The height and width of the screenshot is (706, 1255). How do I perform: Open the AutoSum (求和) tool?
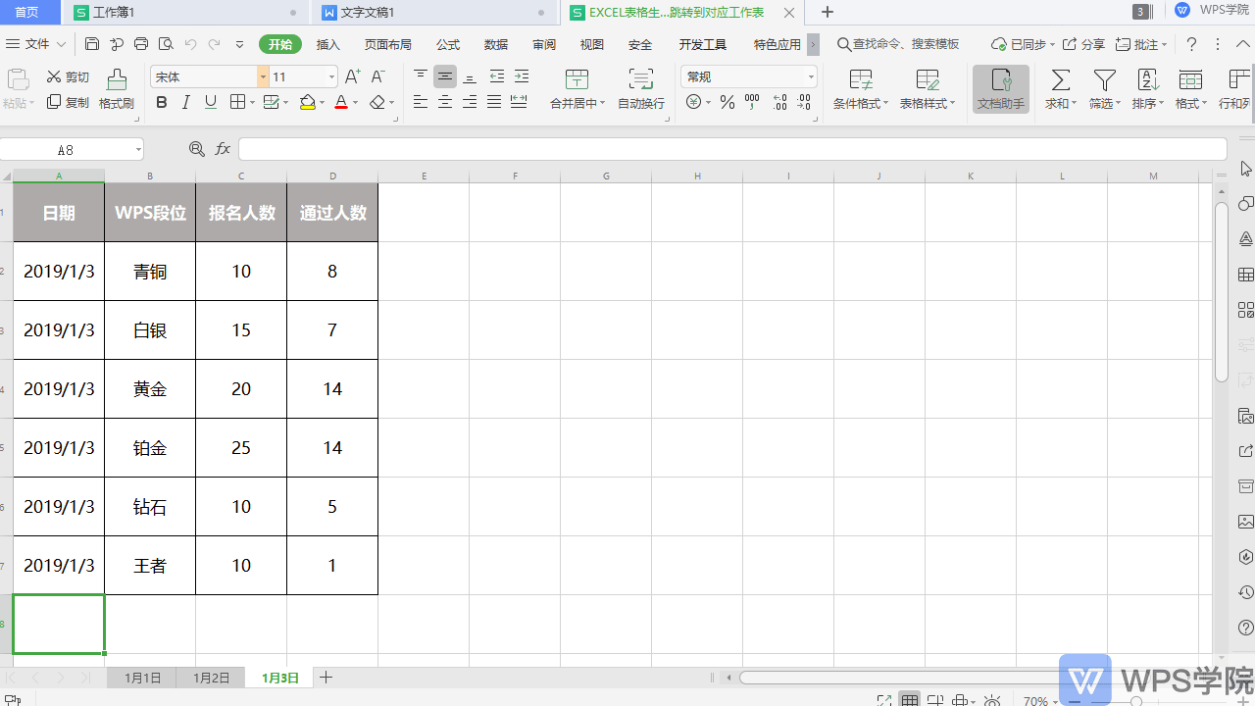tap(1060, 81)
